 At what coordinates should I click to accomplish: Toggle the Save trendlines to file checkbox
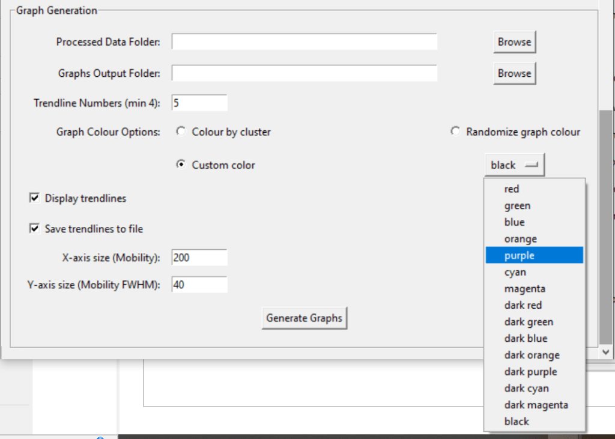point(34,229)
